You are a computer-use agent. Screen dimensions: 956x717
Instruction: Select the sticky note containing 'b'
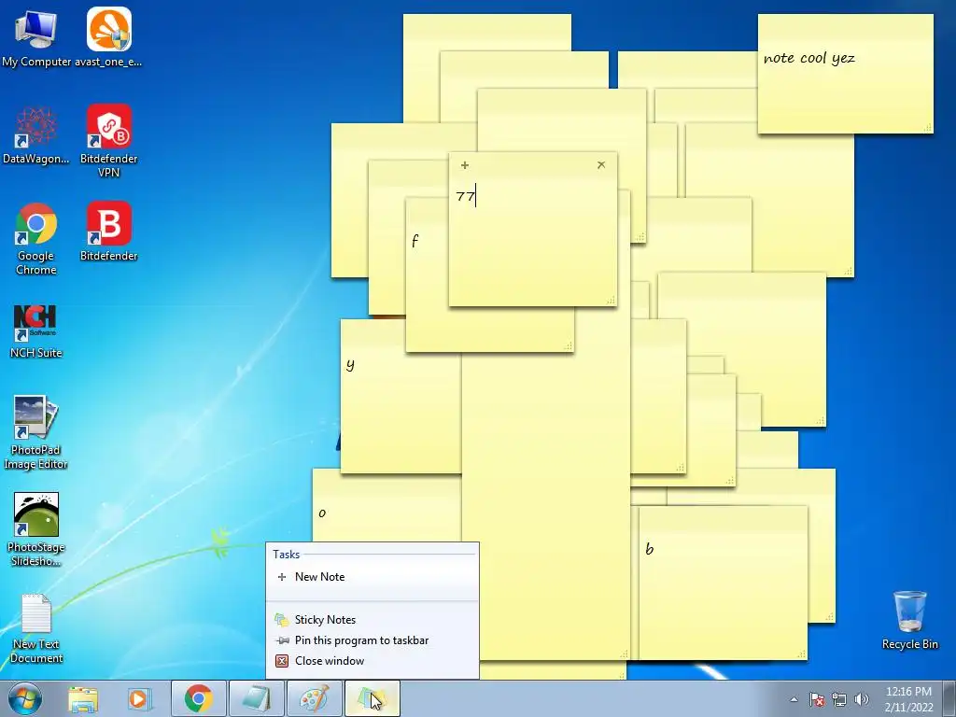coord(724,583)
